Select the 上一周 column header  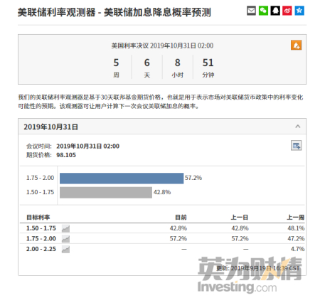pyautogui.click(x=296, y=217)
